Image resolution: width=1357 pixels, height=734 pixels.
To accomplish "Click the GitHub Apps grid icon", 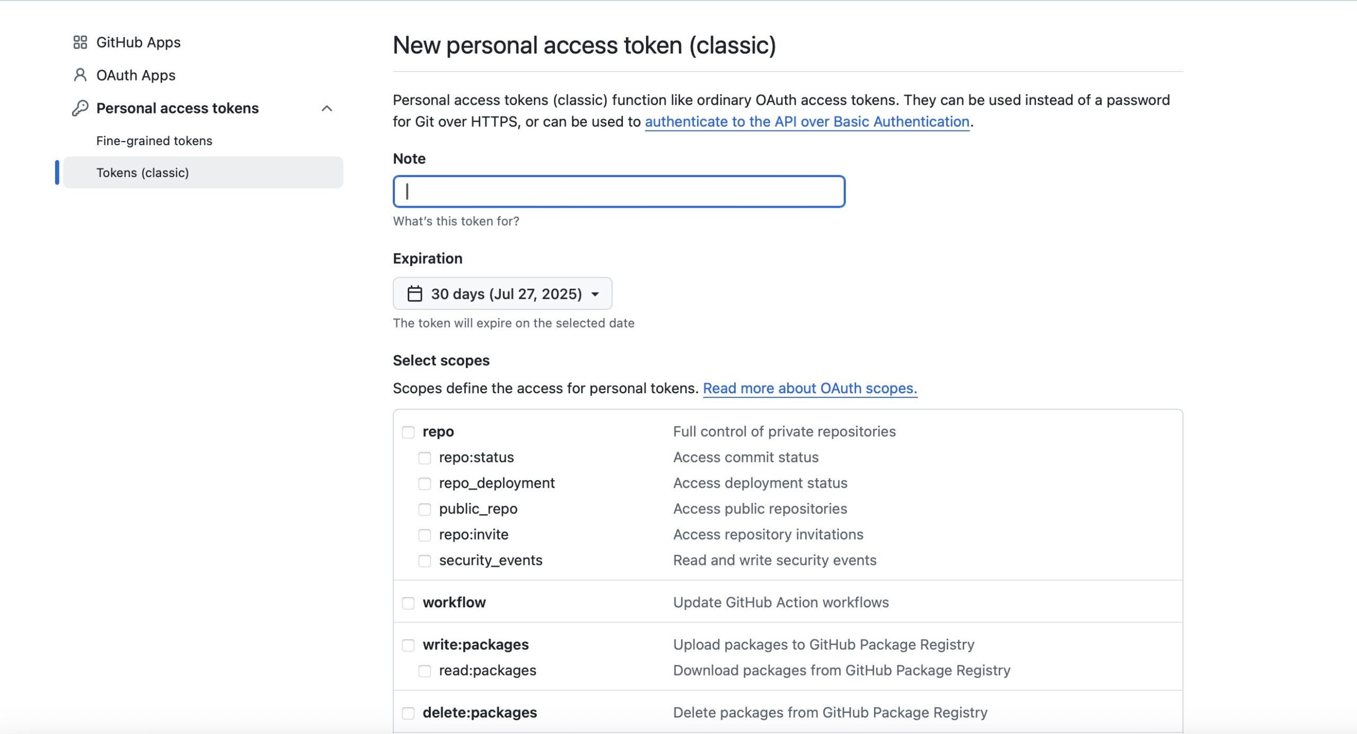I will (80, 42).
